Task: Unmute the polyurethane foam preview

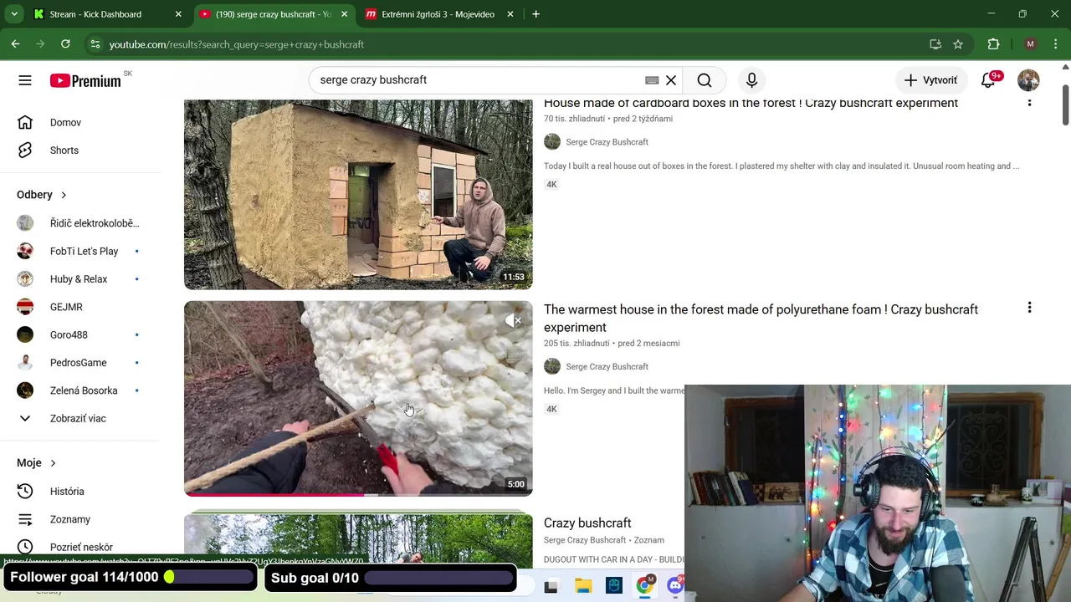Action: point(514,320)
